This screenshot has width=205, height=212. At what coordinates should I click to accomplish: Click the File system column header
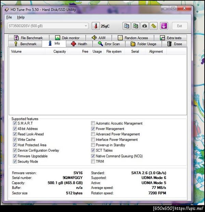pyautogui.click(x=114, y=51)
